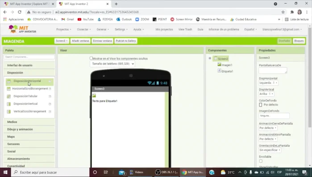Open the Proyectos menu

coord(64,29)
